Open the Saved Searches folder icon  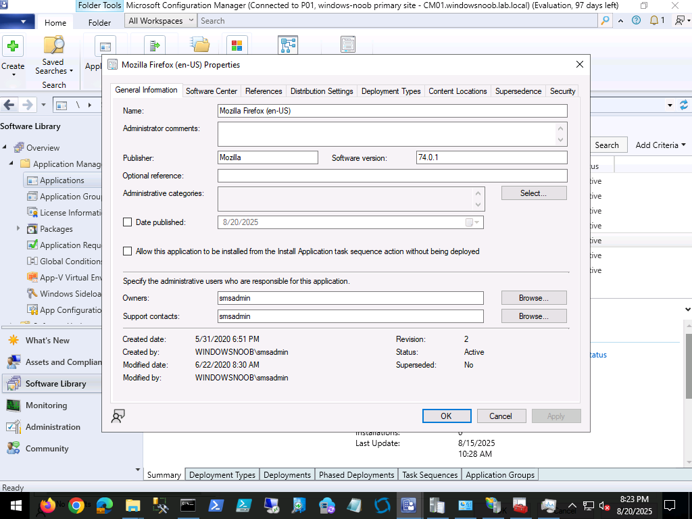[54, 46]
